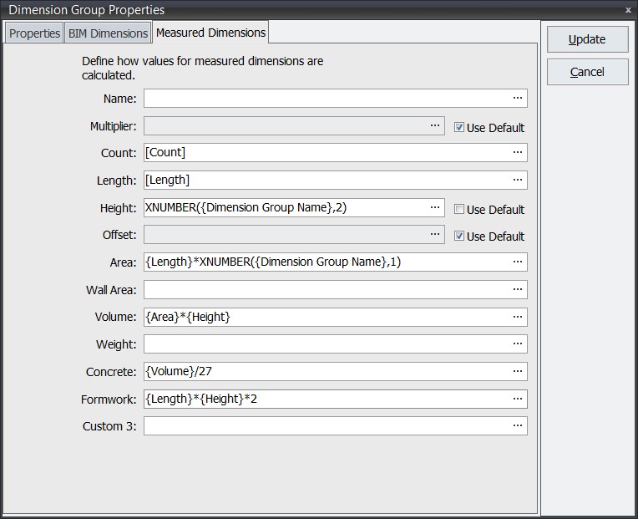
Task: Open ellipsis editor for Name field
Action: pyautogui.click(x=518, y=98)
